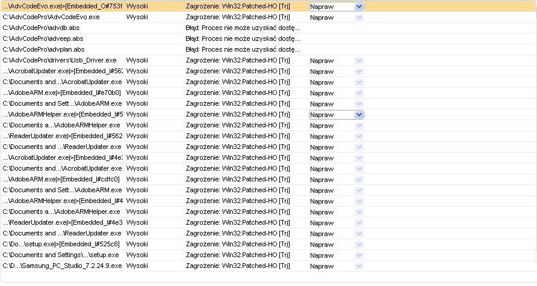Select the C:\AdvCodePro\adveep.abs entry

click(268, 38)
